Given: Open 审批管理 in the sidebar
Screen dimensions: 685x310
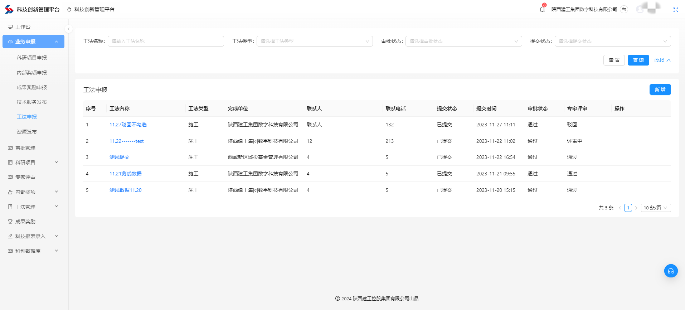Looking at the screenshot, I should [25, 148].
